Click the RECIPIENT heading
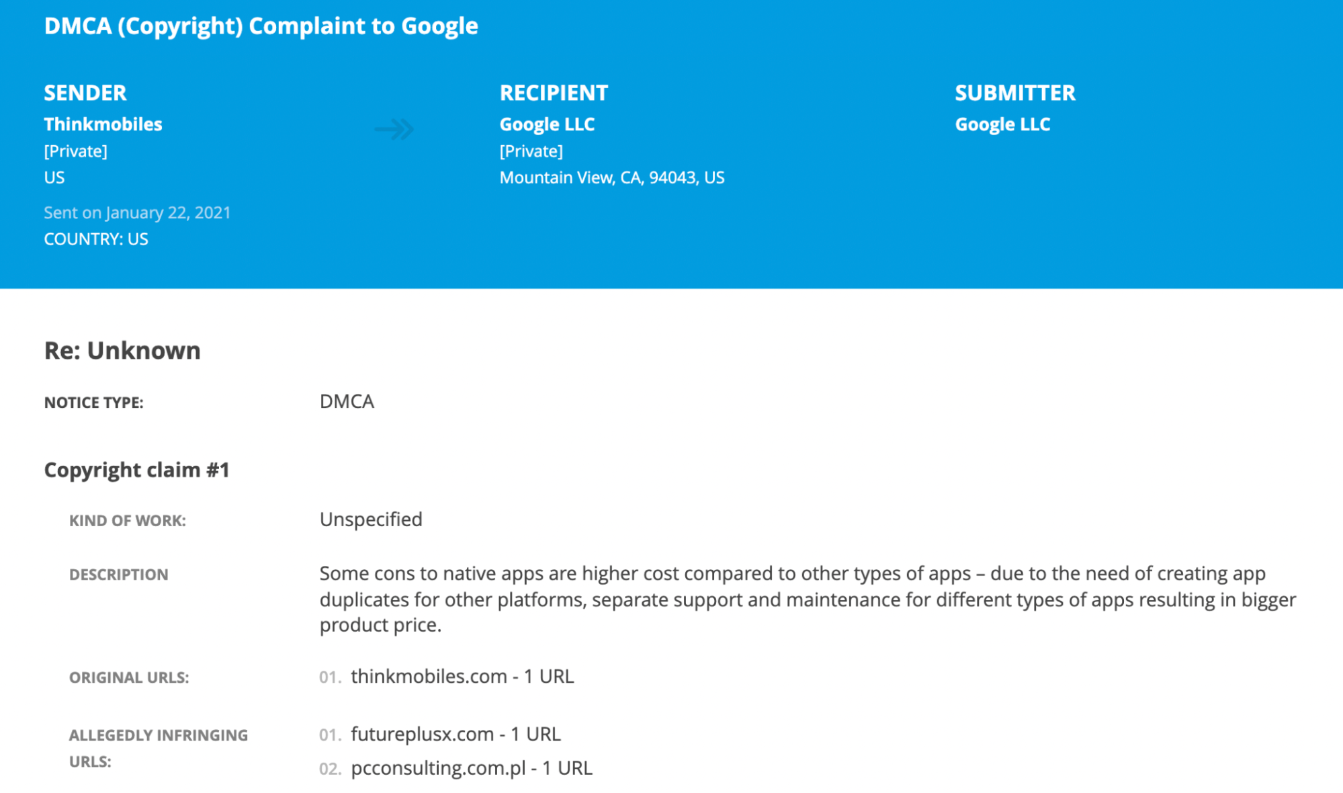 554,93
